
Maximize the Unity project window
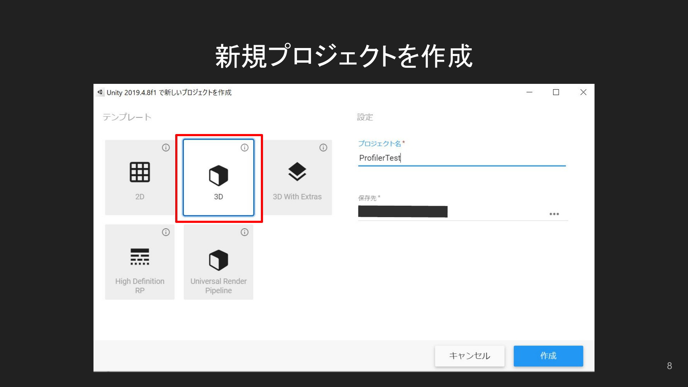556,92
